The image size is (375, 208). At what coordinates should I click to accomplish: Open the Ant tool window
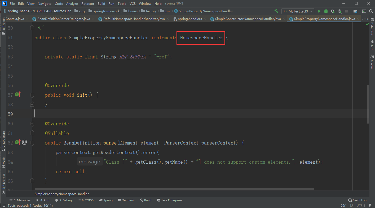coord(372,45)
